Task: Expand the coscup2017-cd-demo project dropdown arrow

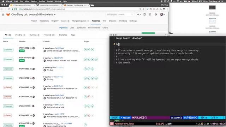Action: coord(55,14)
